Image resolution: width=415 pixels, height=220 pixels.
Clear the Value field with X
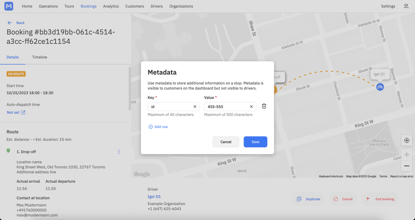pos(251,107)
